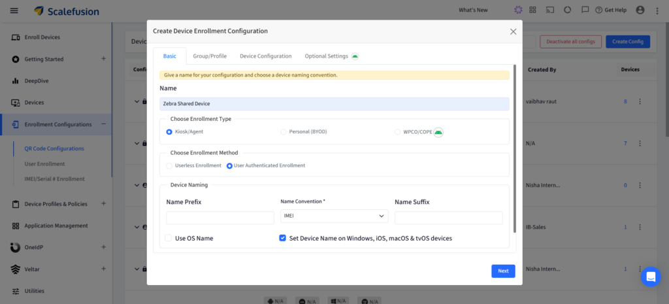Click the Name Prefix input field
Image resolution: width=669 pixels, height=304 pixels.
click(x=220, y=218)
